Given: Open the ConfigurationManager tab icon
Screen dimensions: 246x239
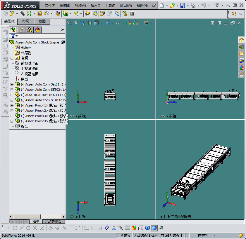Looking at the screenshot, I should [x=29, y=29].
